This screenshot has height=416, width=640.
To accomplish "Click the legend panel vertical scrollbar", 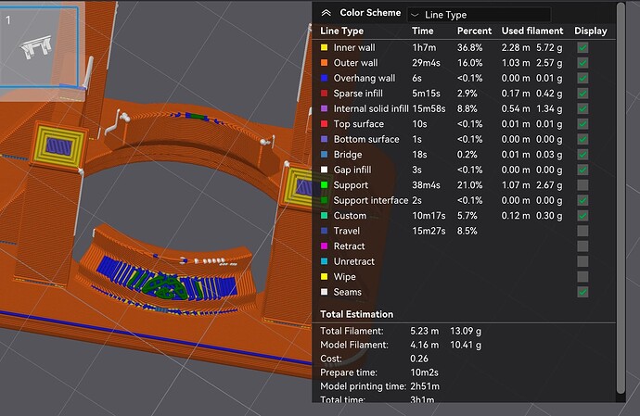I will click(x=621, y=198).
